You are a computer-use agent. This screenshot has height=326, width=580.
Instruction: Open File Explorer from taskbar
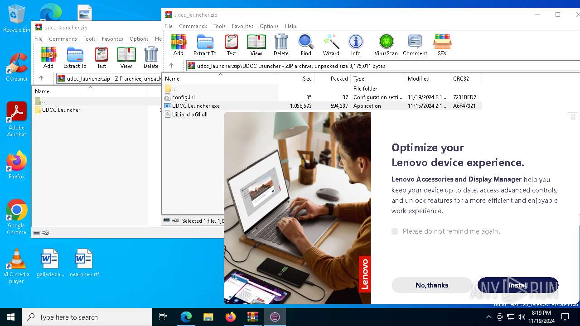(208, 317)
